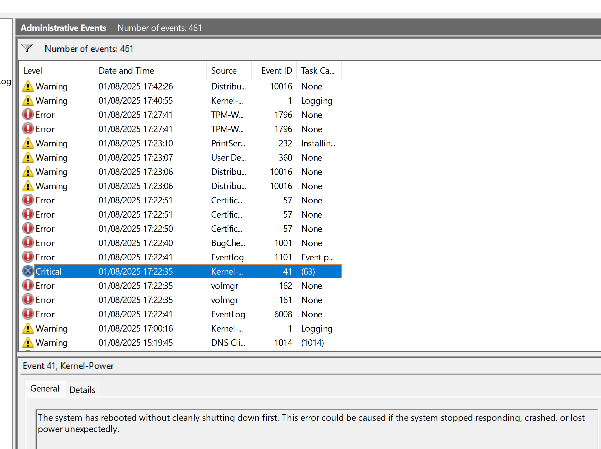This screenshot has width=601, height=449.
Task: Click the Task Category column header
Action: point(317,70)
